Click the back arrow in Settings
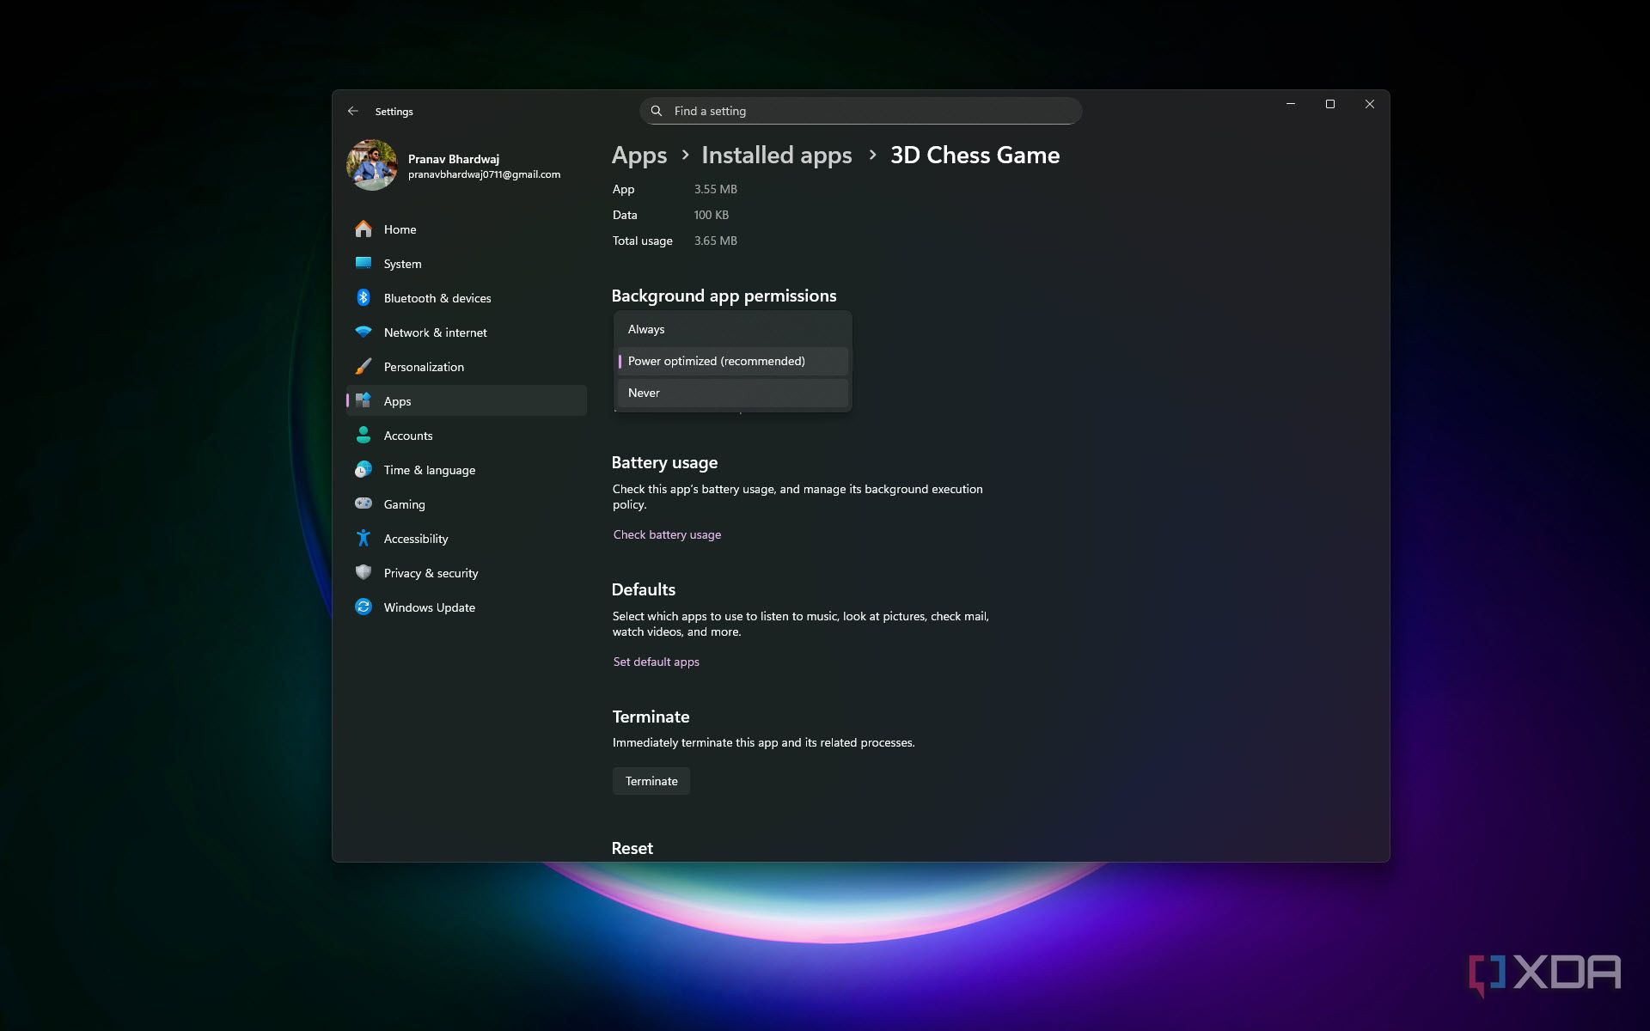 (x=352, y=111)
